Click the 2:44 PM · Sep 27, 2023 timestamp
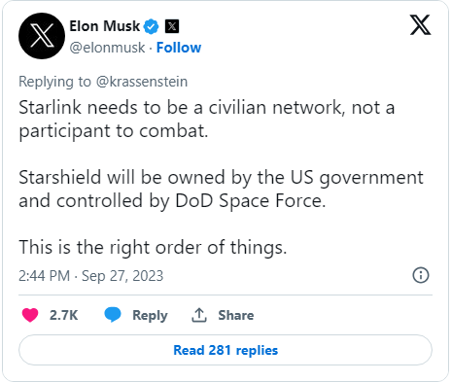Screen dimensions: 451x382 pyautogui.click(x=91, y=276)
